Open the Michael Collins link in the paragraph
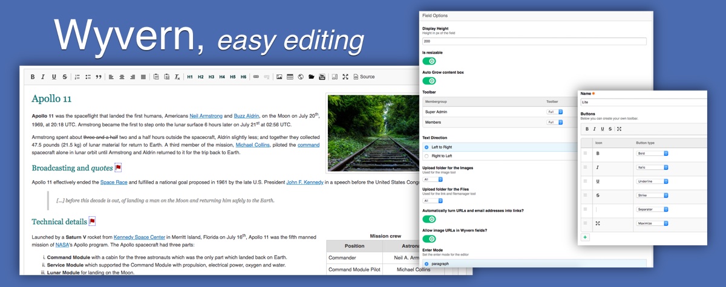The height and width of the screenshot is (287, 726). point(253,145)
